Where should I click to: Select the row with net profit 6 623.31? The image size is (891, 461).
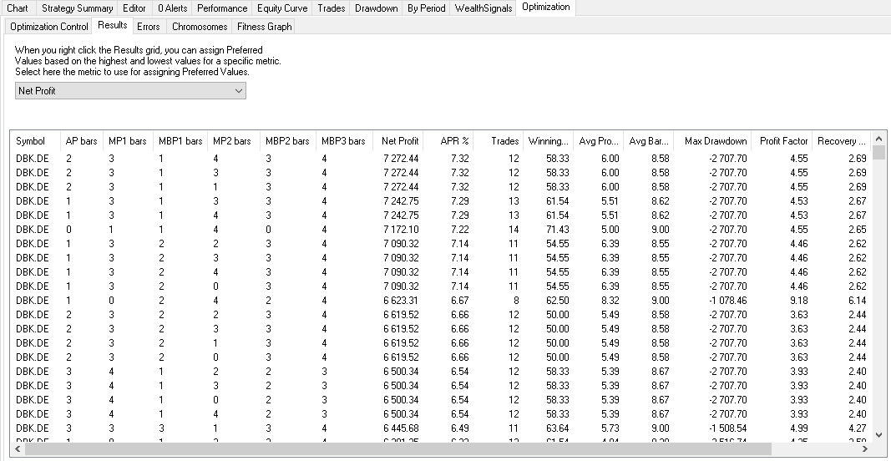point(400,300)
